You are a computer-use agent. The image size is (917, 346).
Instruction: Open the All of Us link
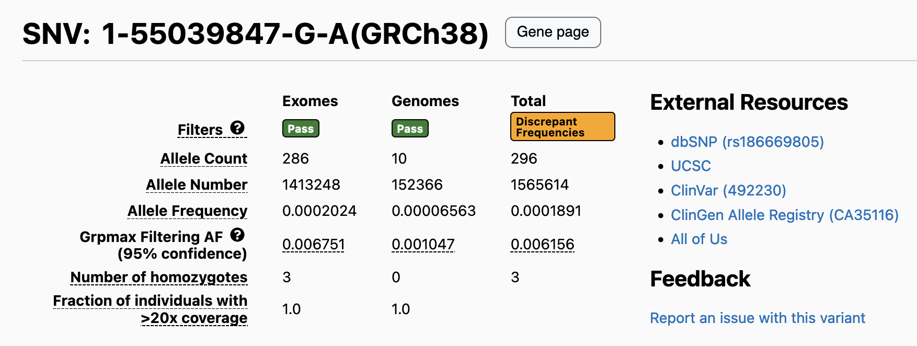699,239
